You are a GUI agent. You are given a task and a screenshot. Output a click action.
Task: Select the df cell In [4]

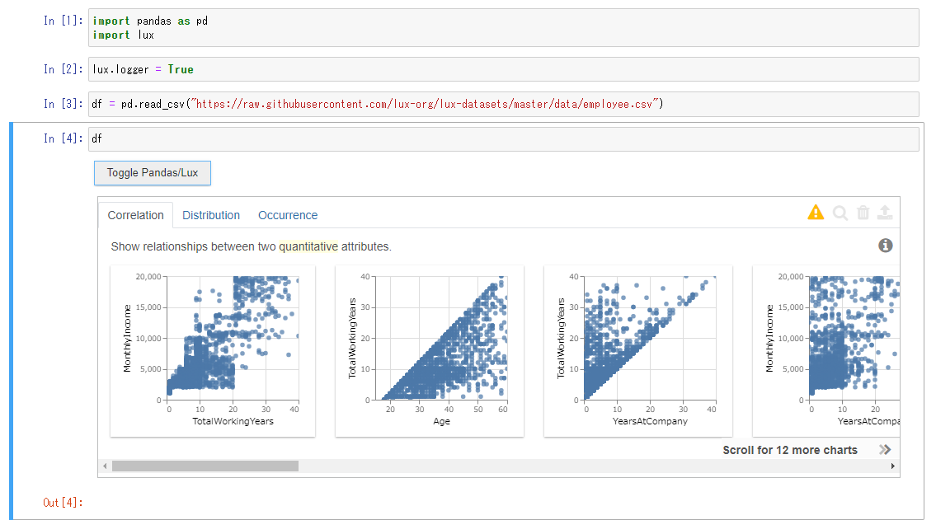[x=247, y=138]
